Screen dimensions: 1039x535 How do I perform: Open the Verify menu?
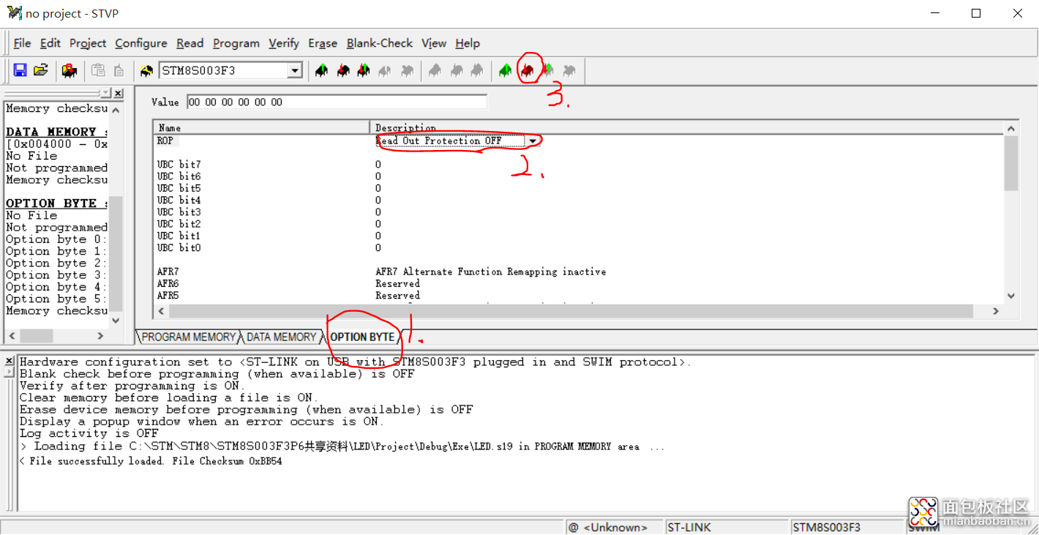[284, 43]
